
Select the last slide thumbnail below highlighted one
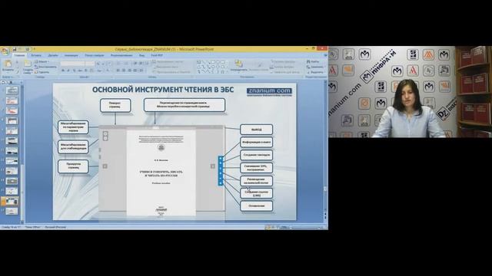tap(12, 212)
